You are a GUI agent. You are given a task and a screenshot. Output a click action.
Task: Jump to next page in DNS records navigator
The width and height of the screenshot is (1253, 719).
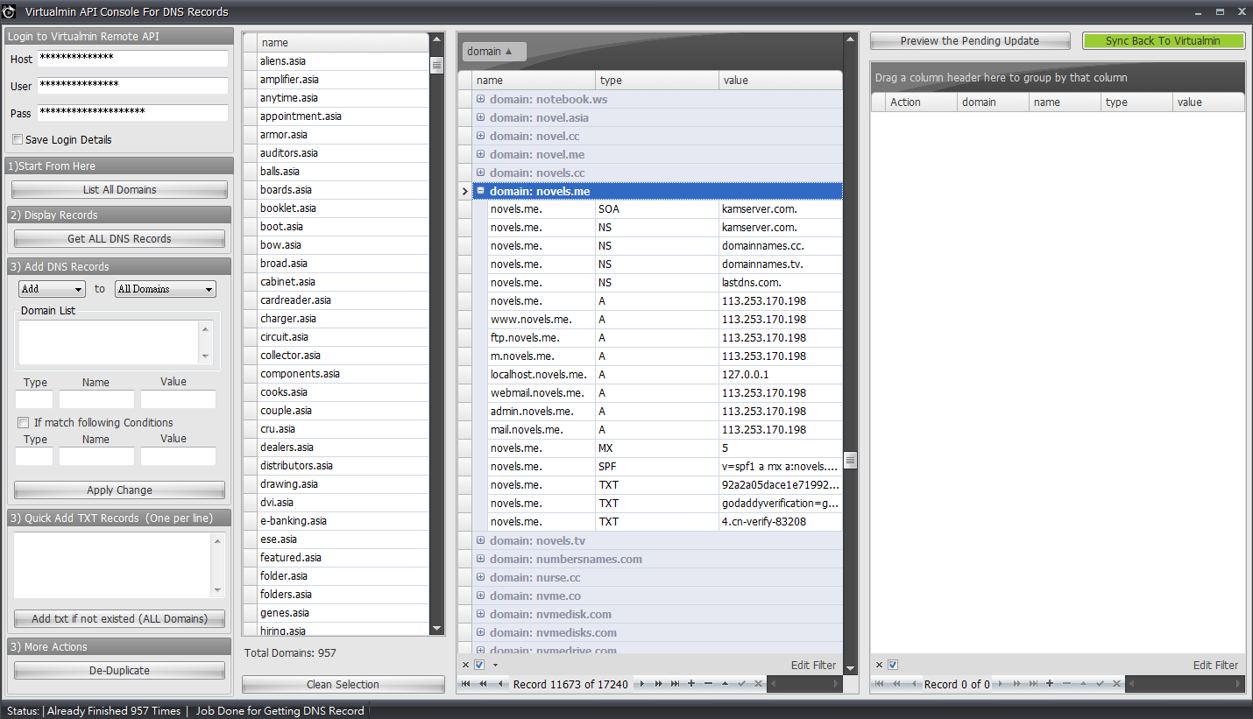658,684
